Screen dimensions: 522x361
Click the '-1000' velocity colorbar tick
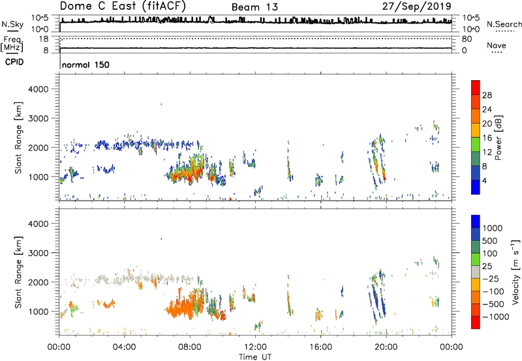pyautogui.click(x=495, y=317)
